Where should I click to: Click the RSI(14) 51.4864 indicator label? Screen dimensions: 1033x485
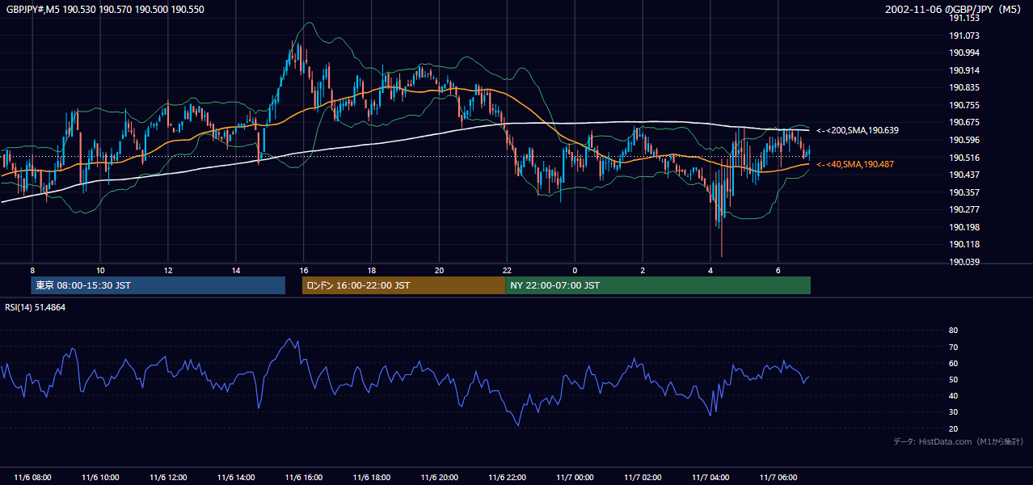point(36,307)
